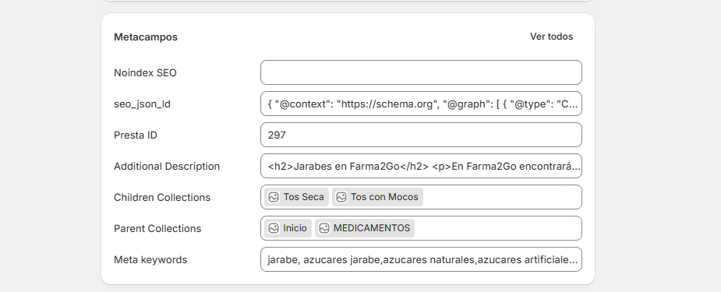Click empty space in Children Collections field
Screen dimensions: 721x292
click(501, 197)
